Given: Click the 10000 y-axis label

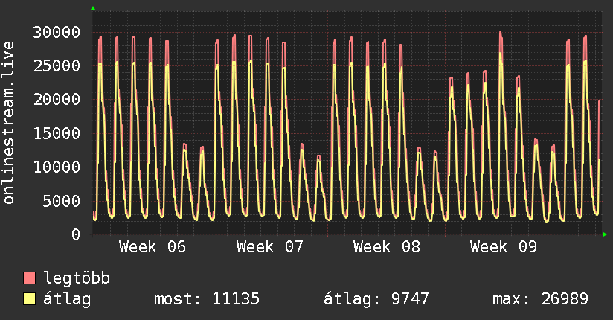Looking at the screenshot, I should click(x=59, y=167).
